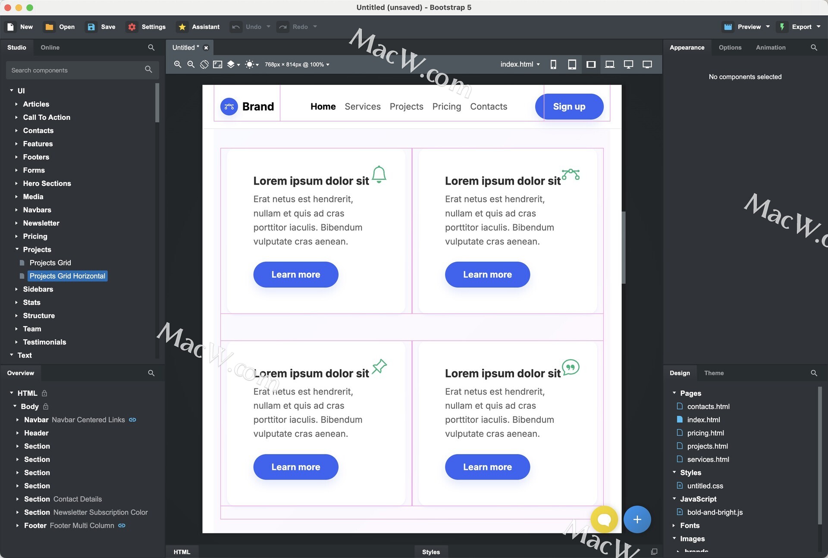Toggle the HTML lock icon in Overview
Viewport: 828px width, 558px height.
44,393
